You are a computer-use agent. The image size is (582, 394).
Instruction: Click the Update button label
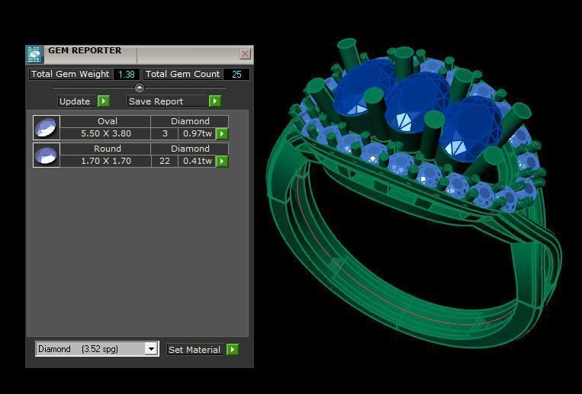pyautogui.click(x=77, y=101)
